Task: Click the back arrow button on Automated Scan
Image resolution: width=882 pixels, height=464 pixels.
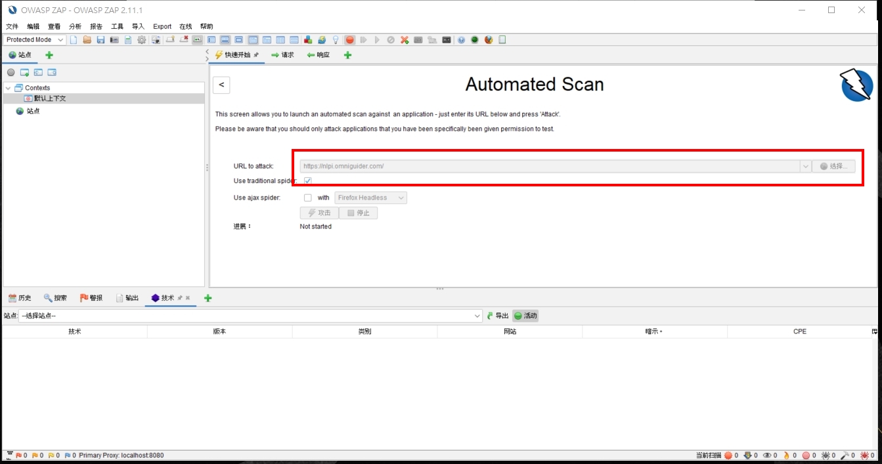Action: point(221,85)
